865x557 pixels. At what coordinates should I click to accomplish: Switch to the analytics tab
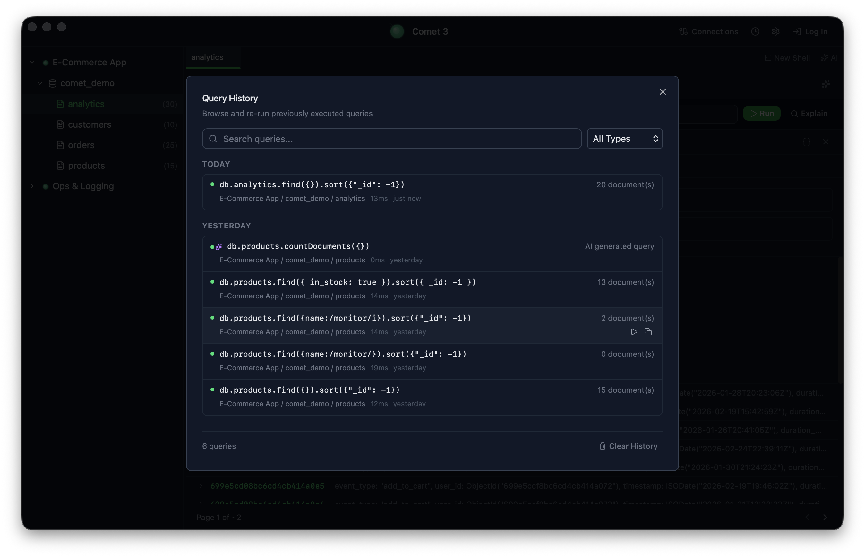coord(207,57)
